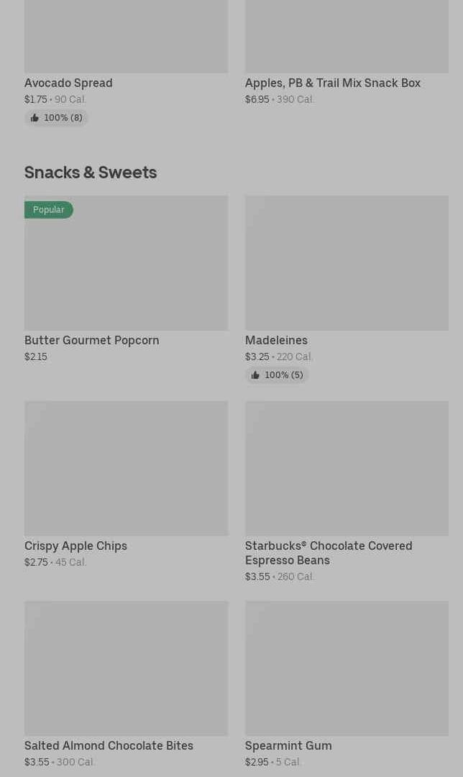The width and height of the screenshot is (463, 777).
Task: Open Apples, PB & Trail Mix Snack Box
Action: coord(332,83)
